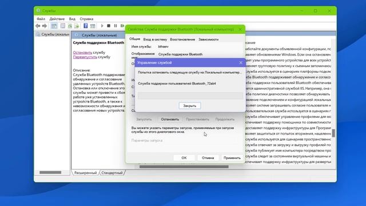This screenshot has height=206, width=366.
Task: Click the Stop Service square icon
Action: (109, 26)
